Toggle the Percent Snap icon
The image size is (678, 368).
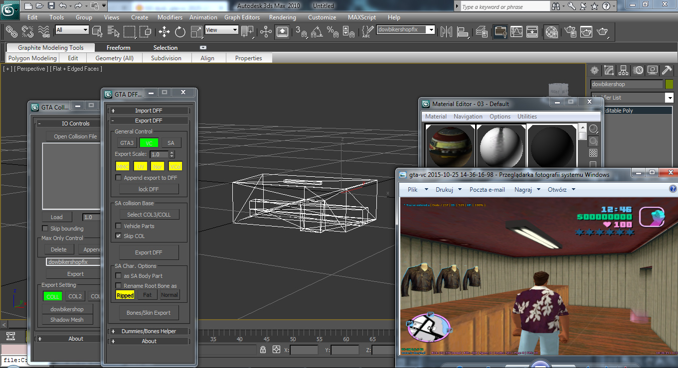(333, 32)
